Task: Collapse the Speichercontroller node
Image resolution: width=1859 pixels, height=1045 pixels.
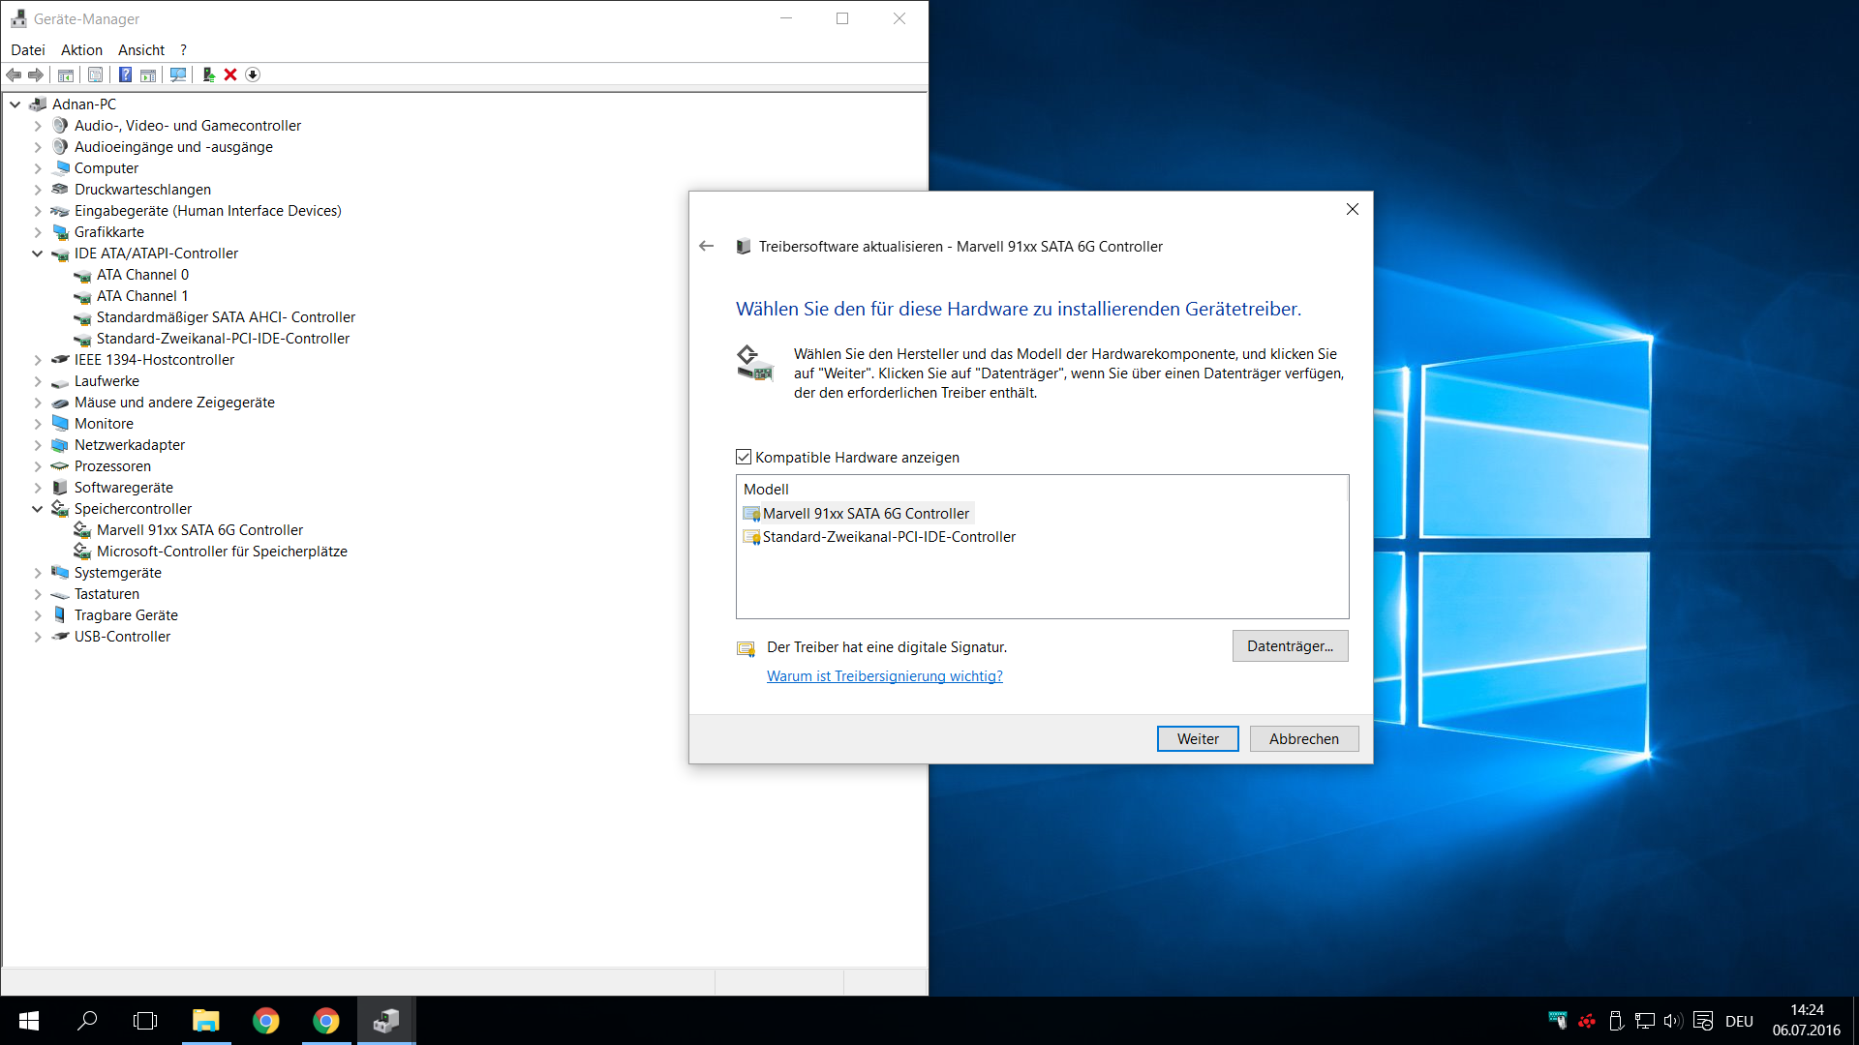Action: pyautogui.click(x=38, y=509)
